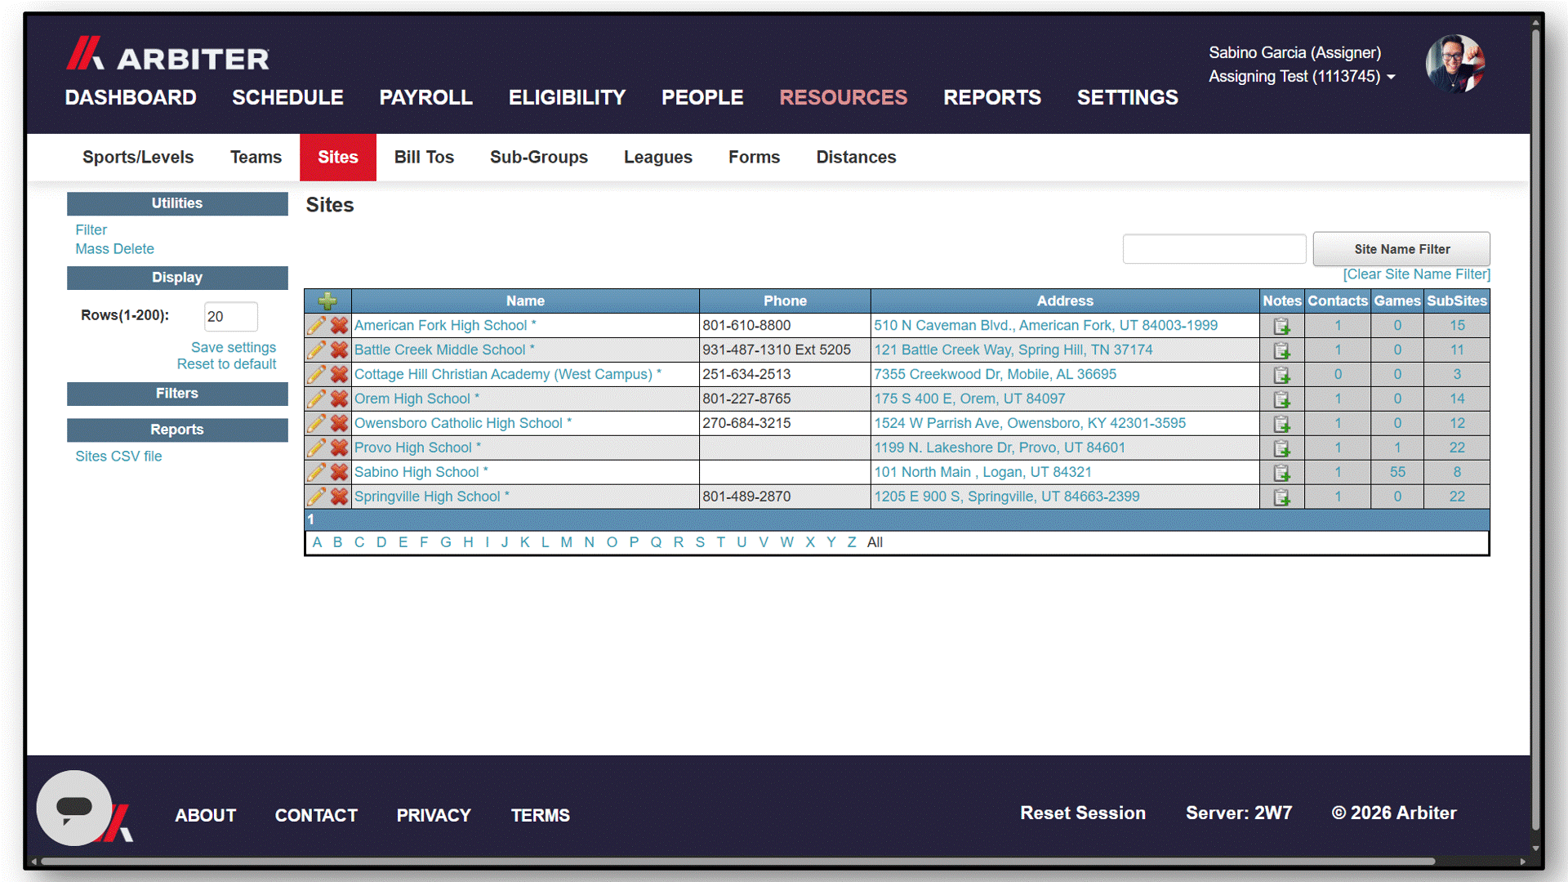Switch to the Distances tab

pos(856,157)
